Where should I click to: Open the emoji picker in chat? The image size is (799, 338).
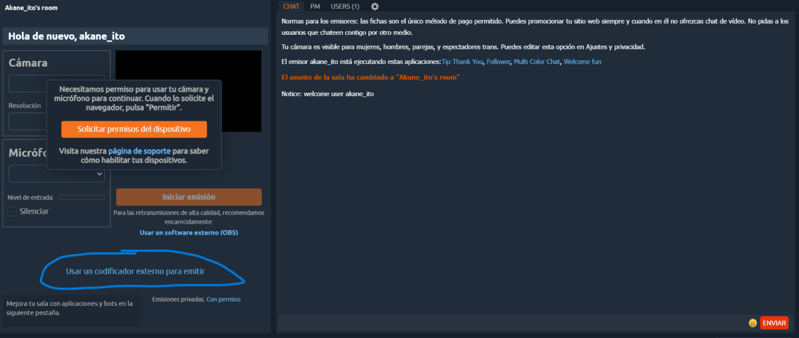753,323
